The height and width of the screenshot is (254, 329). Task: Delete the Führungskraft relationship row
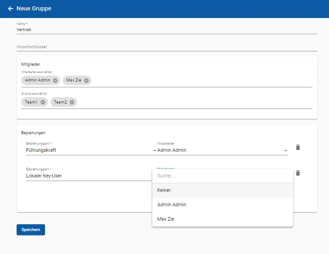point(297,147)
